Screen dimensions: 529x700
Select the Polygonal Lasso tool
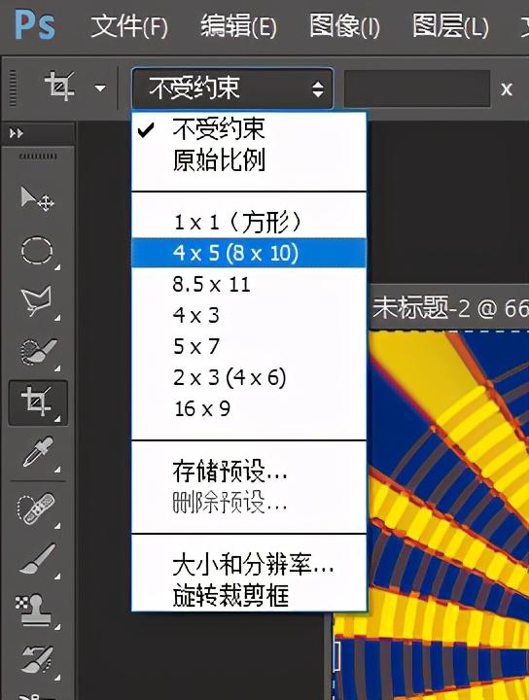[x=38, y=301]
